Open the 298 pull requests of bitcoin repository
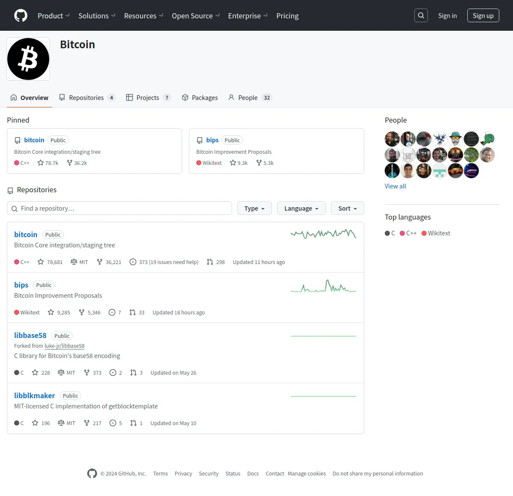Image resolution: width=513 pixels, height=496 pixels. 216,262
